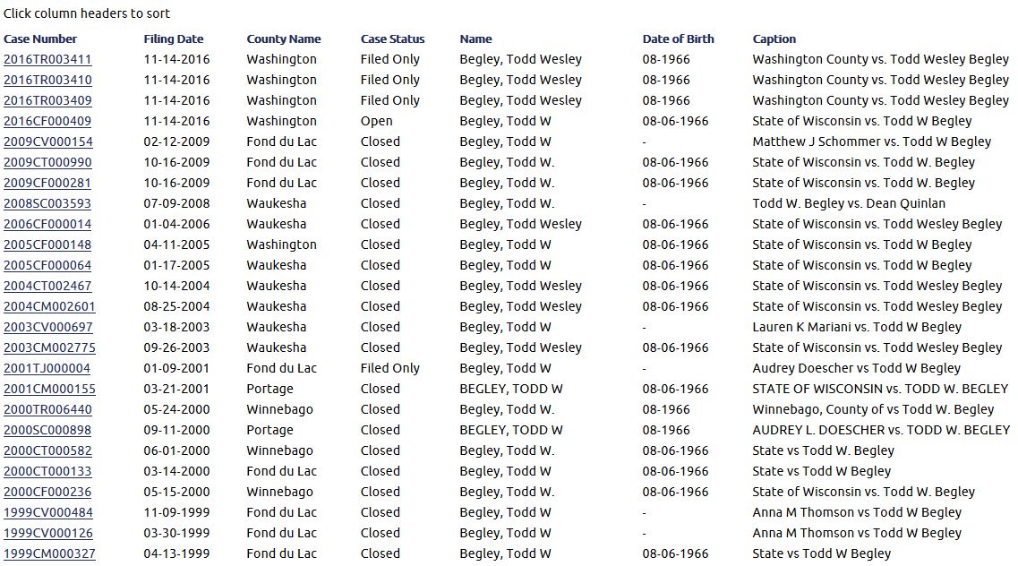Sort by Caption column header

[774, 39]
